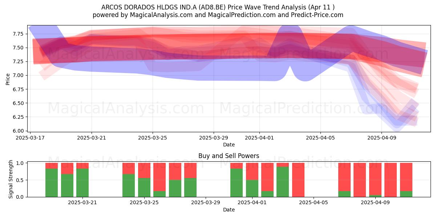The width and height of the screenshot is (436, 218).
Task: Click the green segment of the 2025-03-21 bar
Action: [82, 183]
